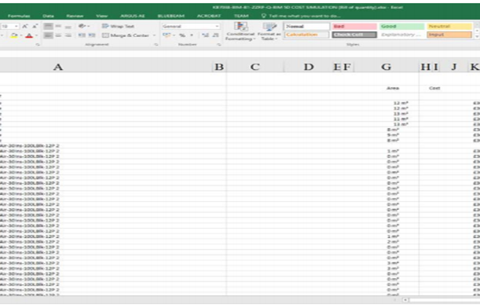Screen dimensions: 480x308
Task: Toggle Middle Align button
Action: pos(58,27)
